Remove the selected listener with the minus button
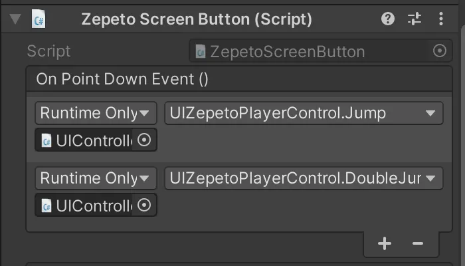465x266 pixels. [418, 243]
